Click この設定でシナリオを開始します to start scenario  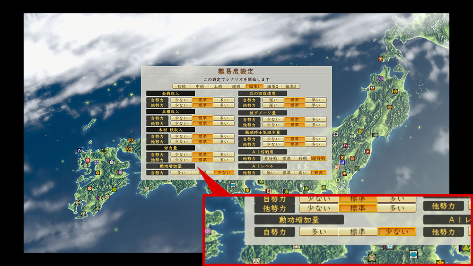click(x=236, y=79)
